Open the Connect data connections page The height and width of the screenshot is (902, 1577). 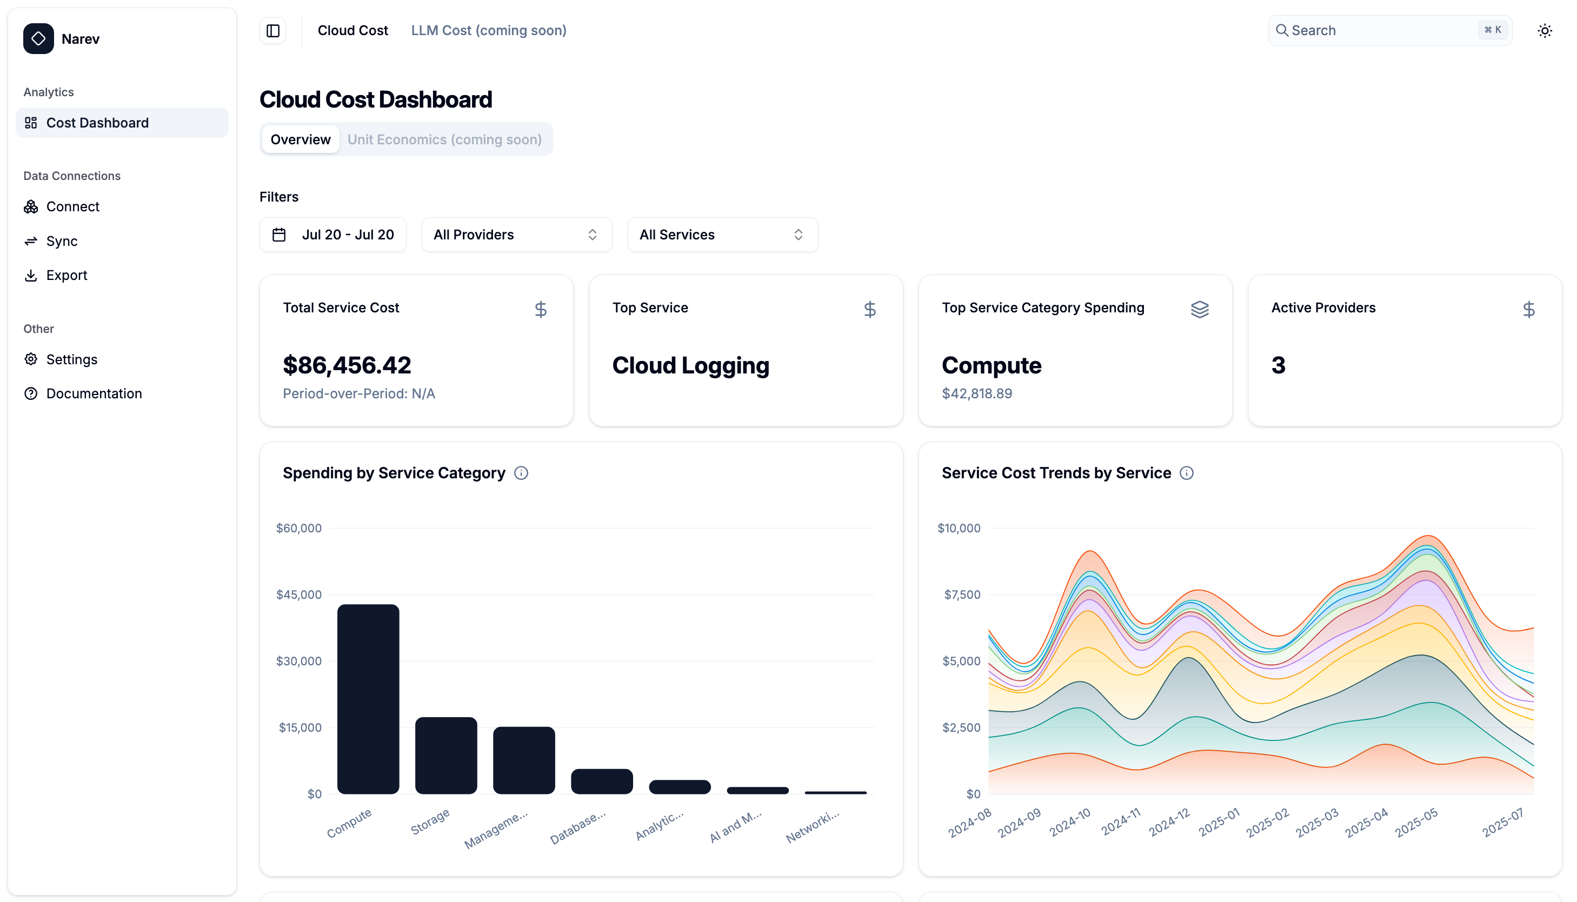72,206
